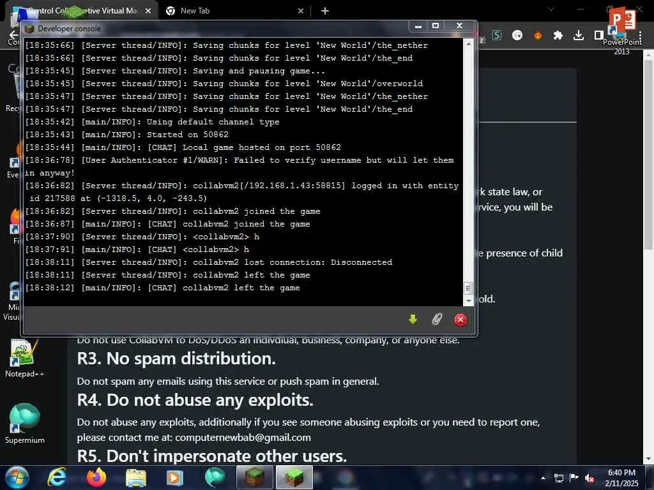The width and height of the screenshot is (654, 490).
Task: Click the taskbar clock showing 6:40 PM
Action: click(621, 478)
